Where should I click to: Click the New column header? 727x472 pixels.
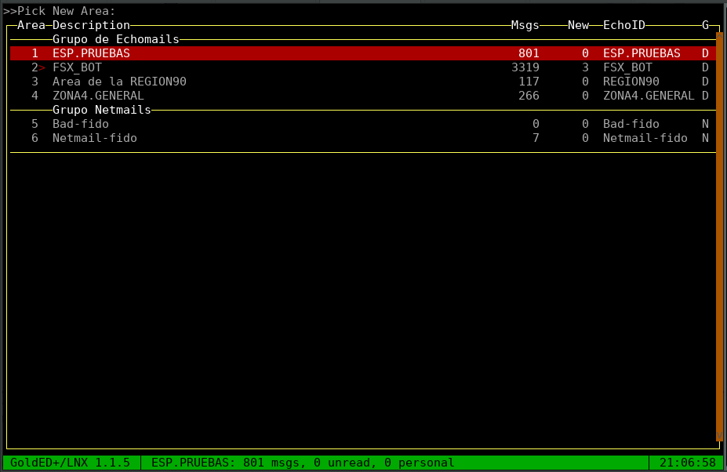click(578, 25)
